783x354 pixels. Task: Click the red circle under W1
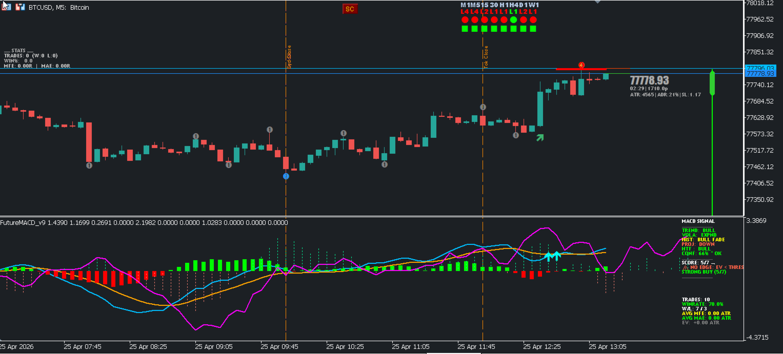click(533, 19)
